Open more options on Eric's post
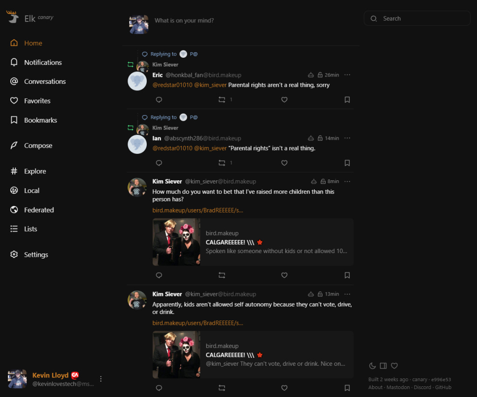Screen dimensions: 477x397 [x=347, y=75]
